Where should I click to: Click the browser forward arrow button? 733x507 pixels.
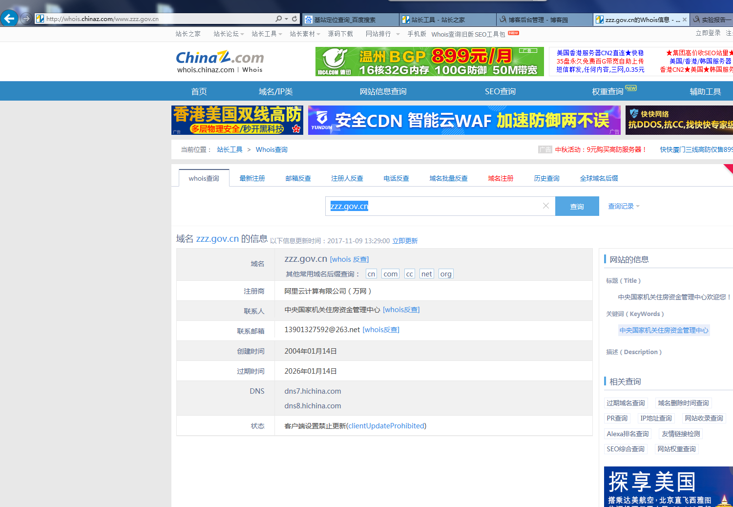tap(26, 19)
